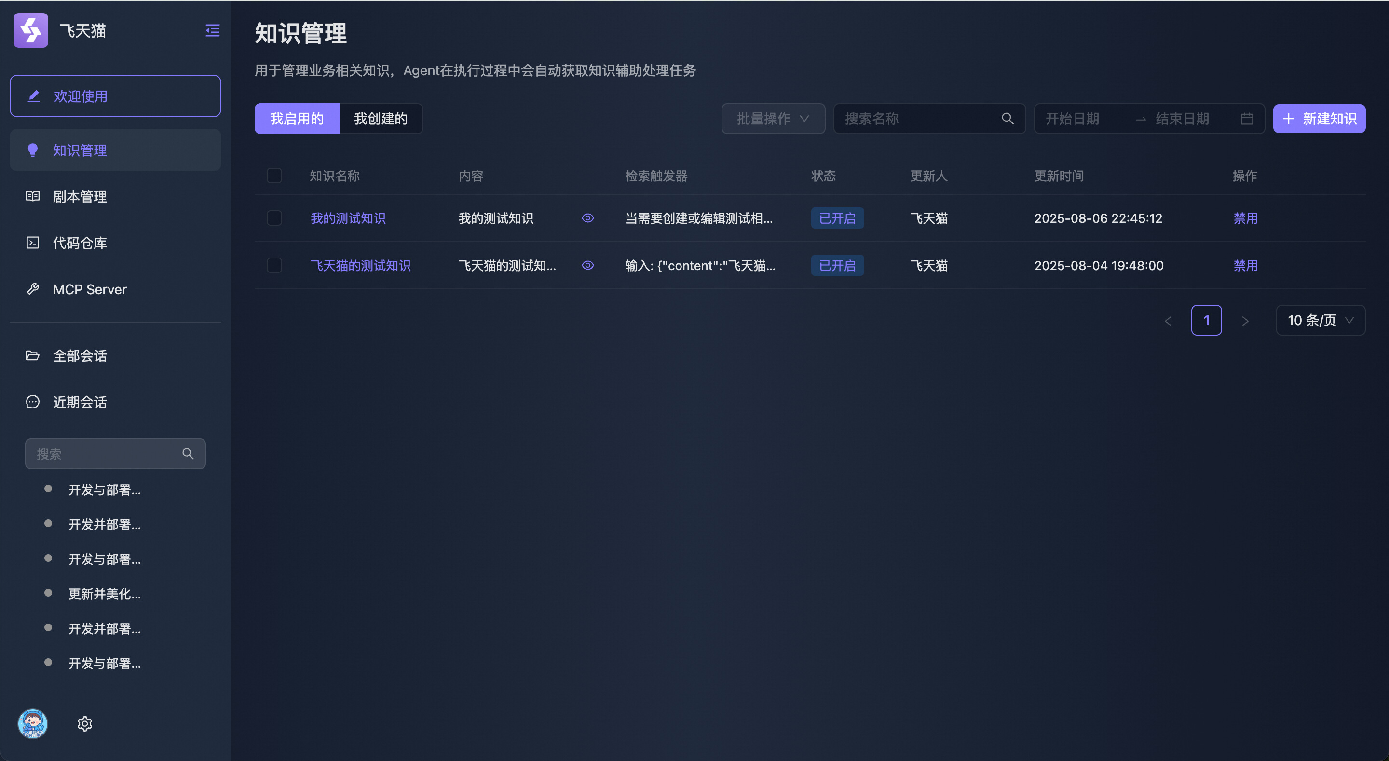The height and width of the screenshot is (761, 1389).
Task: Open 剧本管理 in sidebar
Action: (80, 197)
